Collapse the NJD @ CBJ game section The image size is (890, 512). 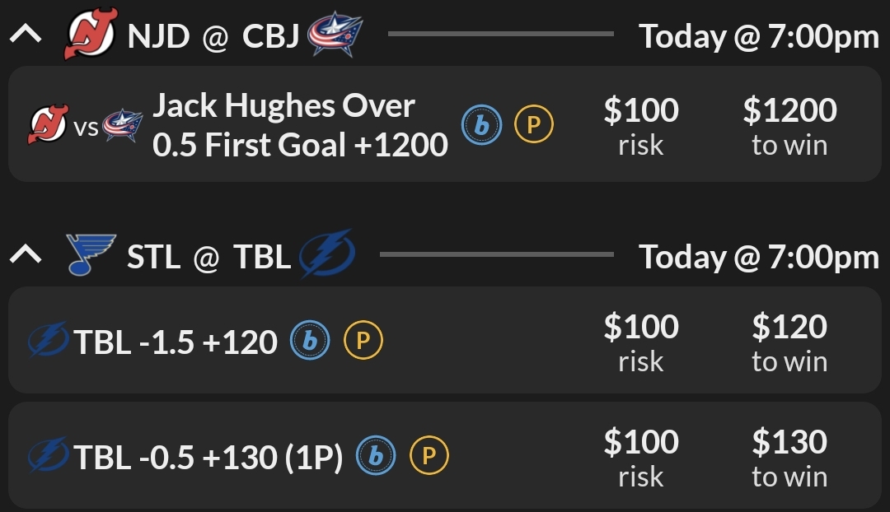pyautogui.click(x=26, y=37)
